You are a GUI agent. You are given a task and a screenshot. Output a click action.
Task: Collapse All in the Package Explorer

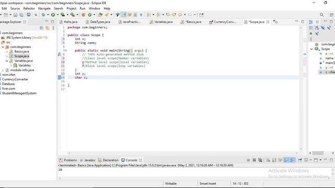pos(41,28)
